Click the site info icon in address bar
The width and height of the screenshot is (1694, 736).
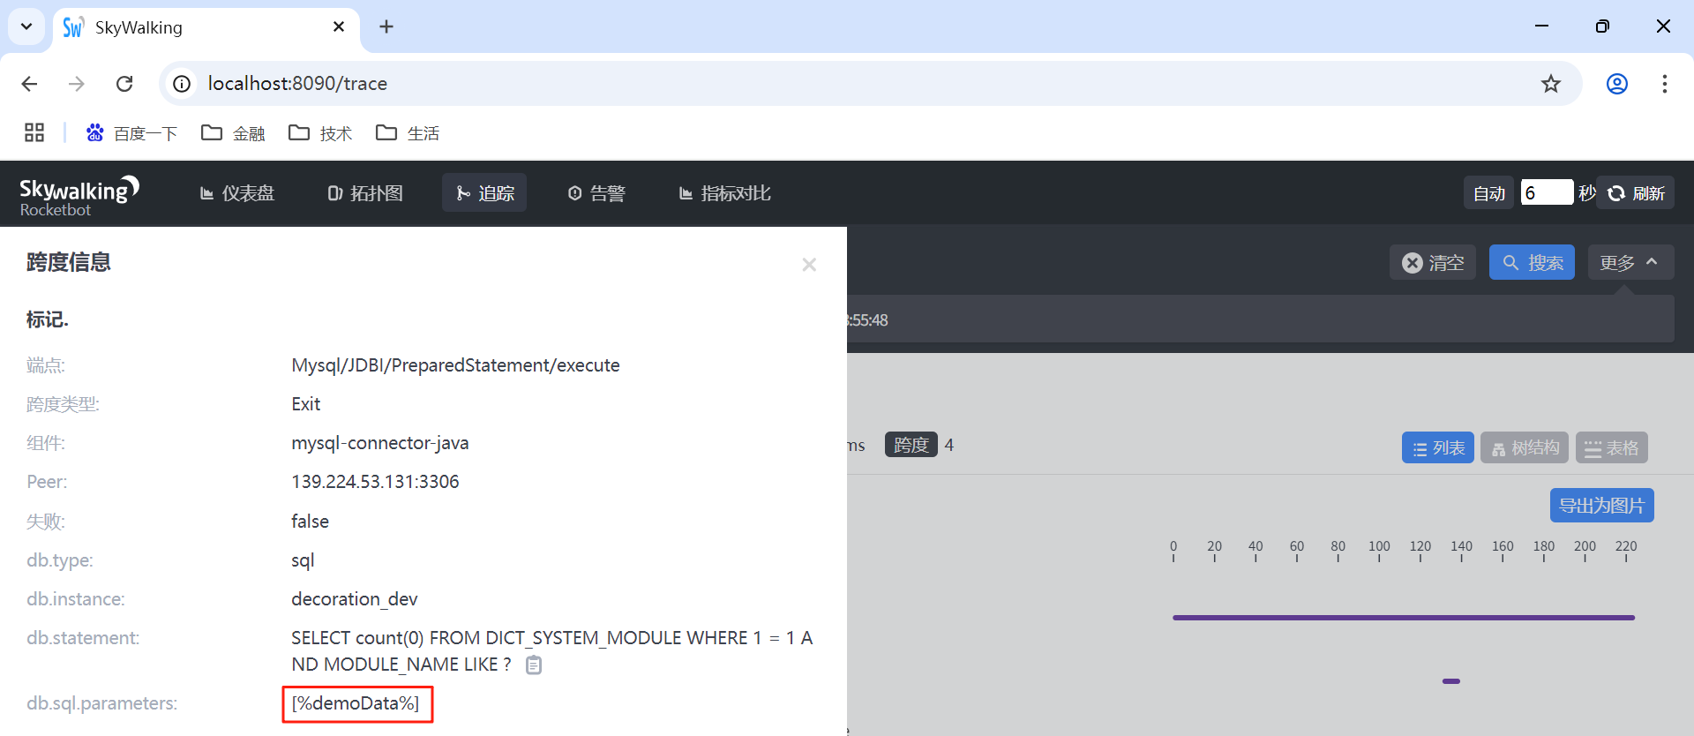(182, 84)
